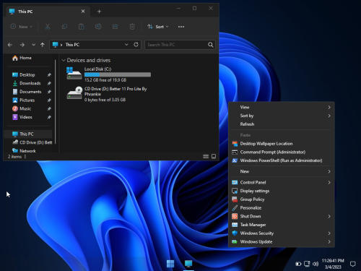Click the battery tray icon
The width and height of the screenshot is (361, 271).
(x=298, y=264)
